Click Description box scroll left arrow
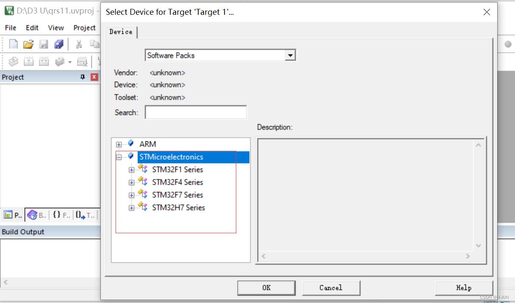 (263, 256)
